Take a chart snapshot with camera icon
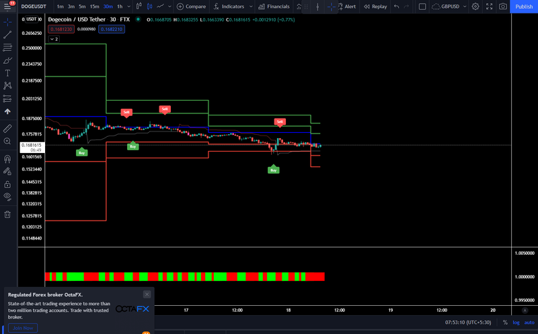The height and width of the screenshot is (334, 538). coord(502,7)
